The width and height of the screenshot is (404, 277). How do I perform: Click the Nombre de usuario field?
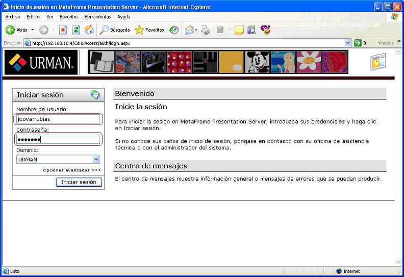click(58, 119)
